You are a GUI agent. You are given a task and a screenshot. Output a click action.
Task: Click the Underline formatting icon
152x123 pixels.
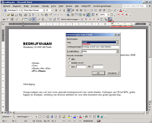64,10
